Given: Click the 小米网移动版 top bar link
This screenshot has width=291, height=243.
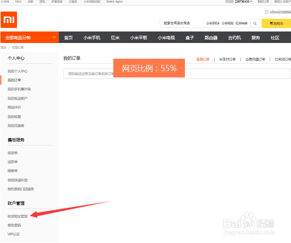Looking at the screenshot, I should click(92, 1).
